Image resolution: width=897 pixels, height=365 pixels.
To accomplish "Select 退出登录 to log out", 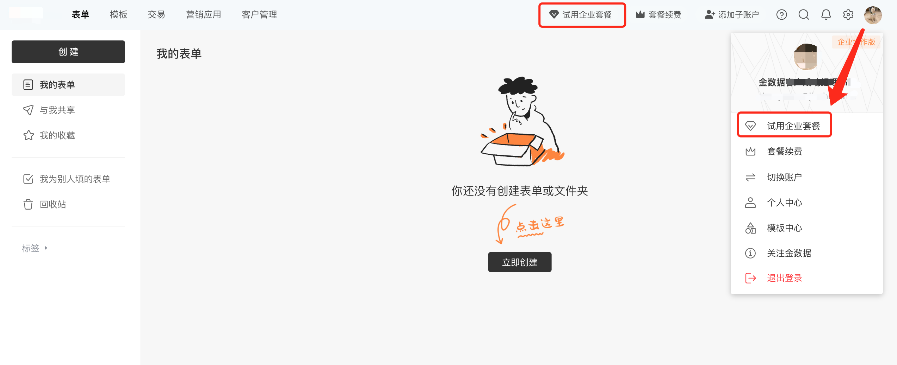I will click(806, 278).
